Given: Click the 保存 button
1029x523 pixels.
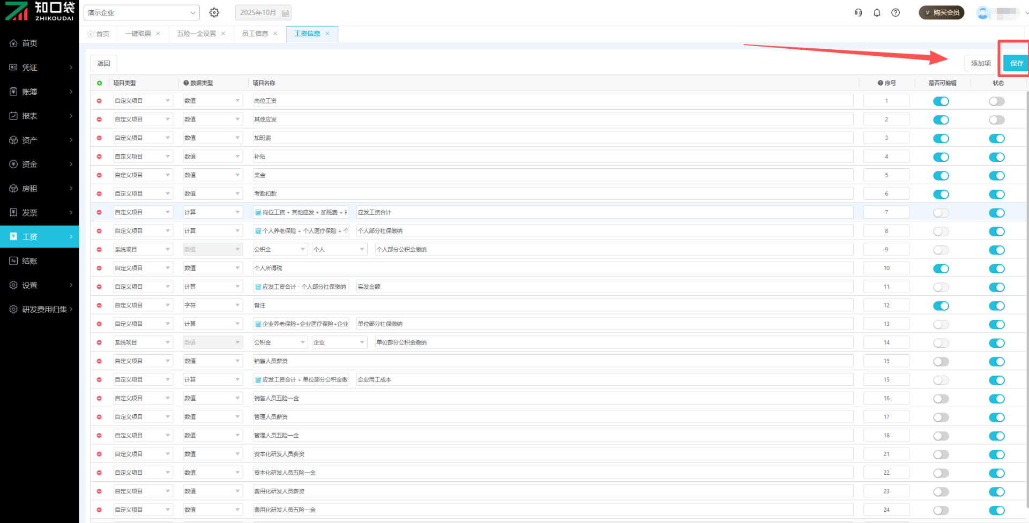Looking at the screenshot, I should pos(1016,63).
